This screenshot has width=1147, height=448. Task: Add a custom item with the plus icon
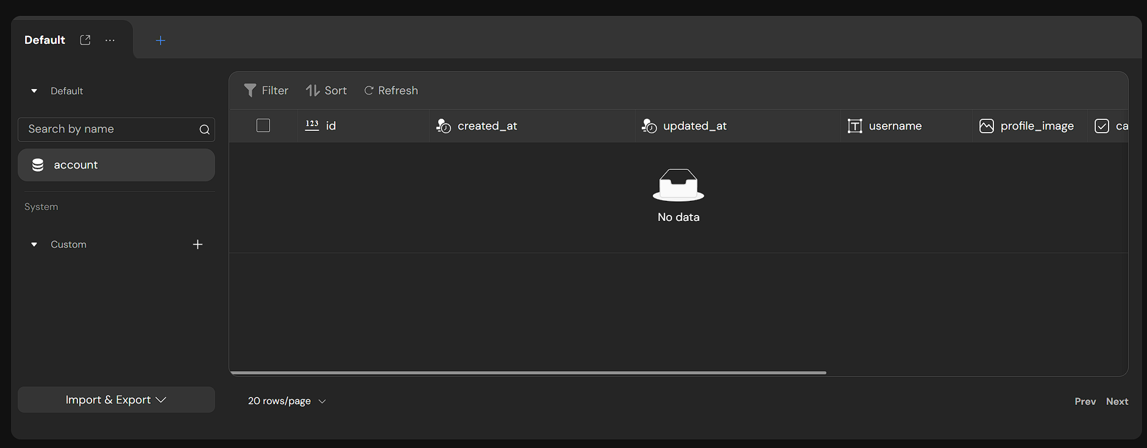point(197,245)
